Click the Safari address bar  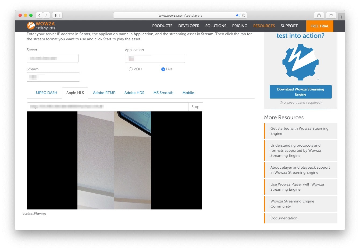point(180,15)
